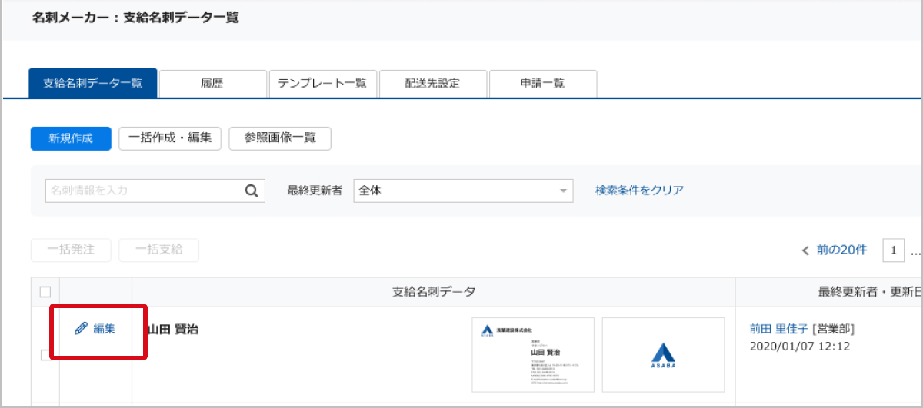This screenshot has height=408, width=923.
Task: Open the ASABA logo back-side thumbnail
Action: 663,355
